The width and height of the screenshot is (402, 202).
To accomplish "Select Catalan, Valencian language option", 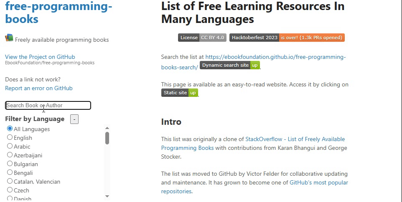I will pos(10,181).
